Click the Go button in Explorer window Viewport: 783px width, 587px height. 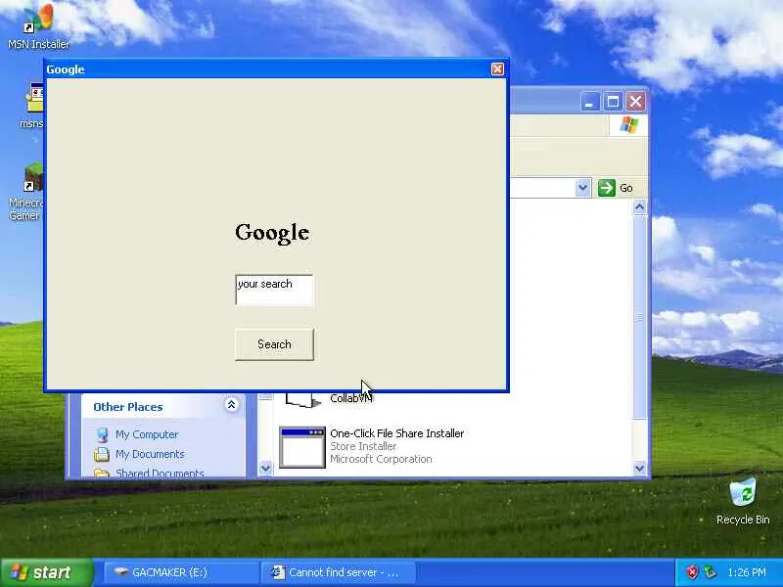616,188
